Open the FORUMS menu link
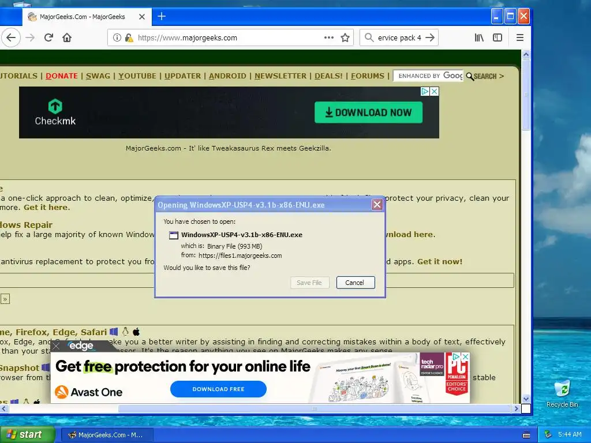Screen dimensions: 591x443 [x=368, y=76]
